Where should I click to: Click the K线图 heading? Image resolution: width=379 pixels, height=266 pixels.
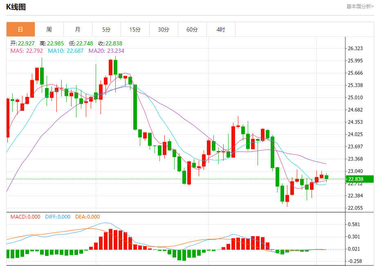(x=16, y=7)
